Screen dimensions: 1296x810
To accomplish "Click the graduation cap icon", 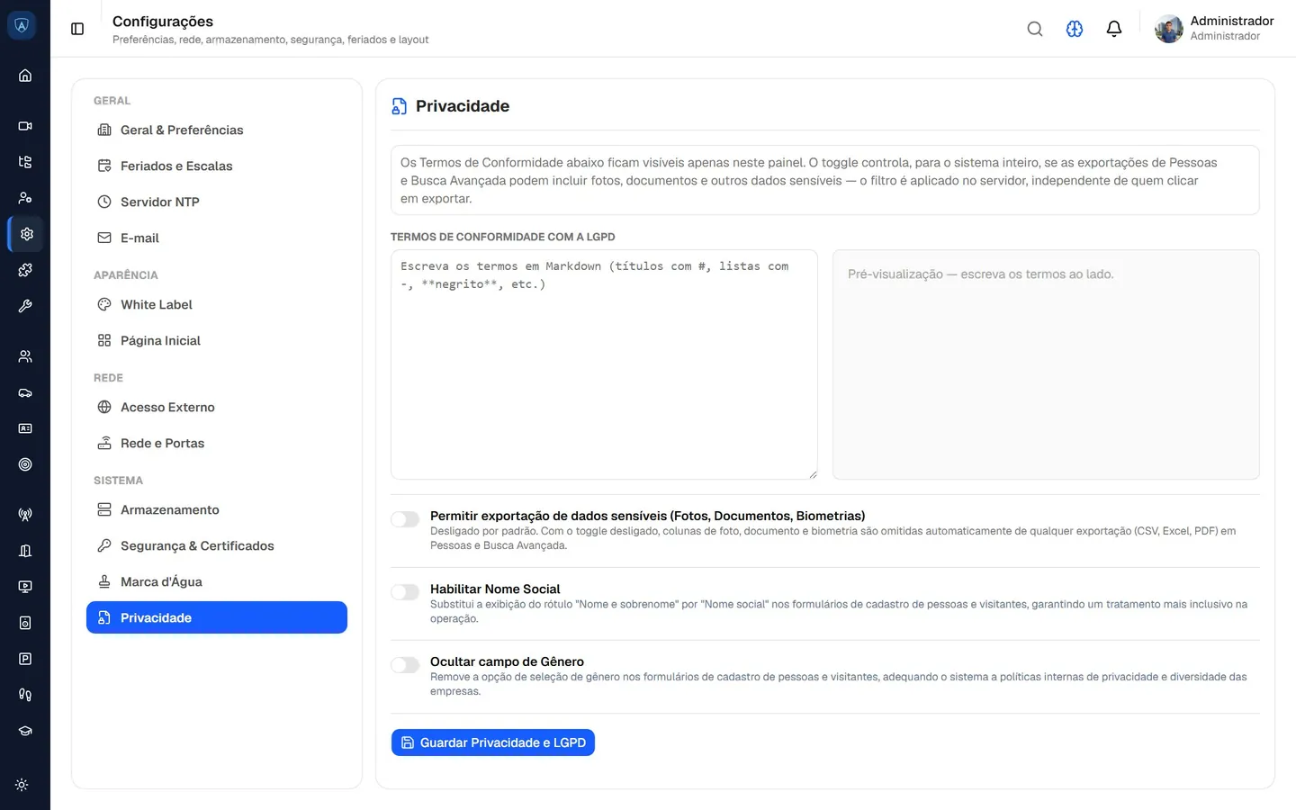I will click(x=25, y=731).
